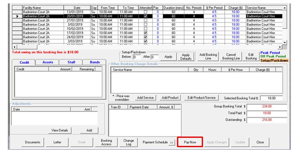The height and width of the screenshot is (154, 296).
Task: Click the Edit Booking button
Action: [x=251, y=57]
